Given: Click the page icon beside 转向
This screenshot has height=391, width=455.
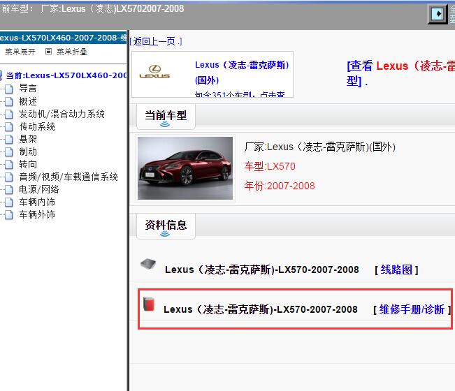Looking at the screenshot, I should coord(9,164).
